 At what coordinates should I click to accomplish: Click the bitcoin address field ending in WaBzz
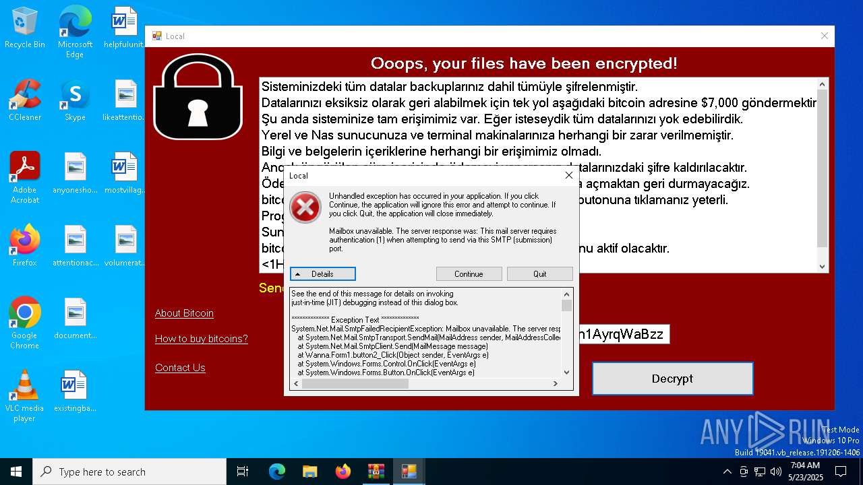[x=624, y=334]
